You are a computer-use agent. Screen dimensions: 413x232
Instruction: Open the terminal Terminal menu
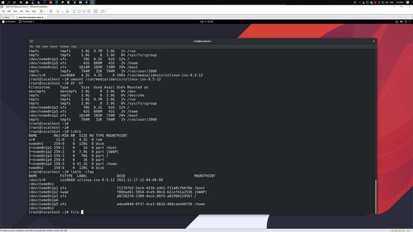tap(64, 46)
